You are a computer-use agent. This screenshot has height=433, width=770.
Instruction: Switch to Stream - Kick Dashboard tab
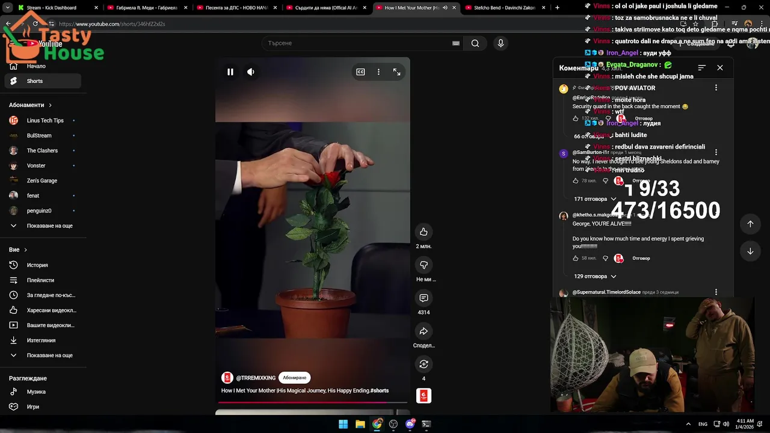57,8
